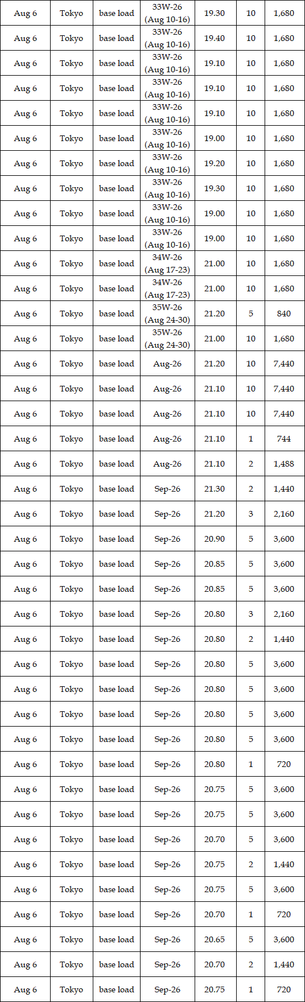Click the 19.40 price cell
The height and width of the screenshot is (1002, 305).
pos(215,38)
